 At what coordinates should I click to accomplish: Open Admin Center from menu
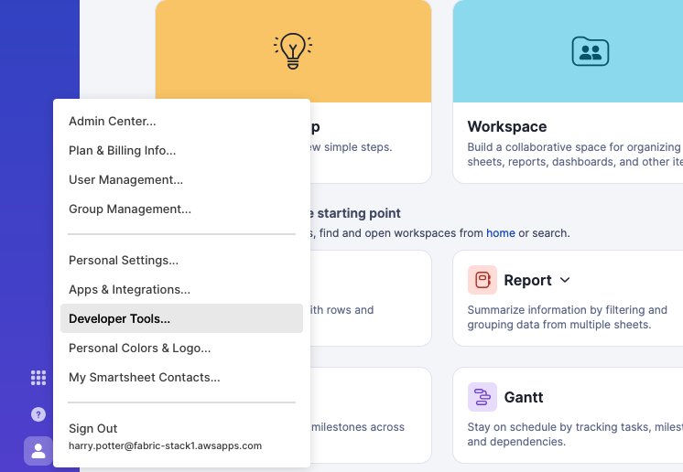tap(181, 121)
